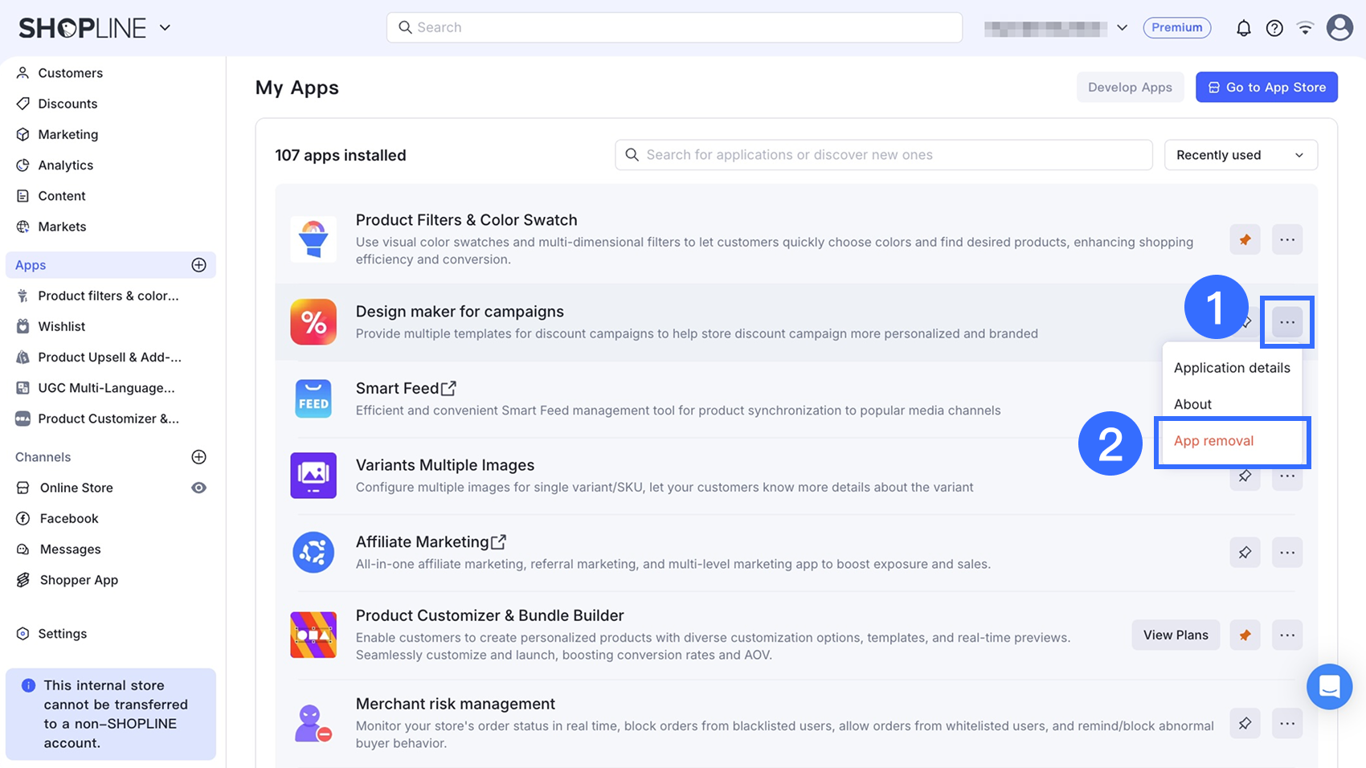Open more options for Product Customizer & Bundle Builder
The height and width of the screenshot is (768, 1366).
(1287, 635)
